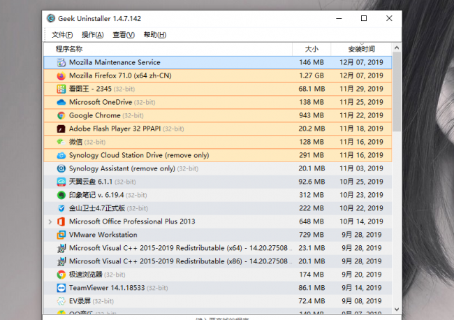
Task: Click the Microsoft Office Professional Plus icon
Action: 61,221
